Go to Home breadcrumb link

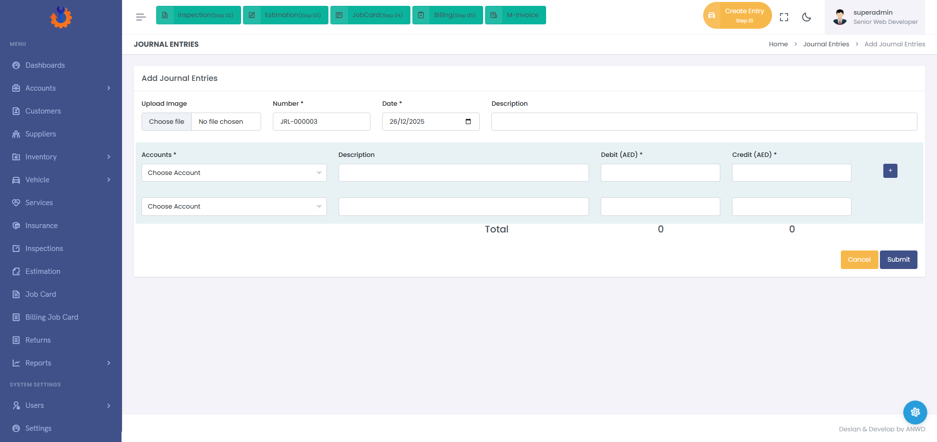tap(778, 44)
